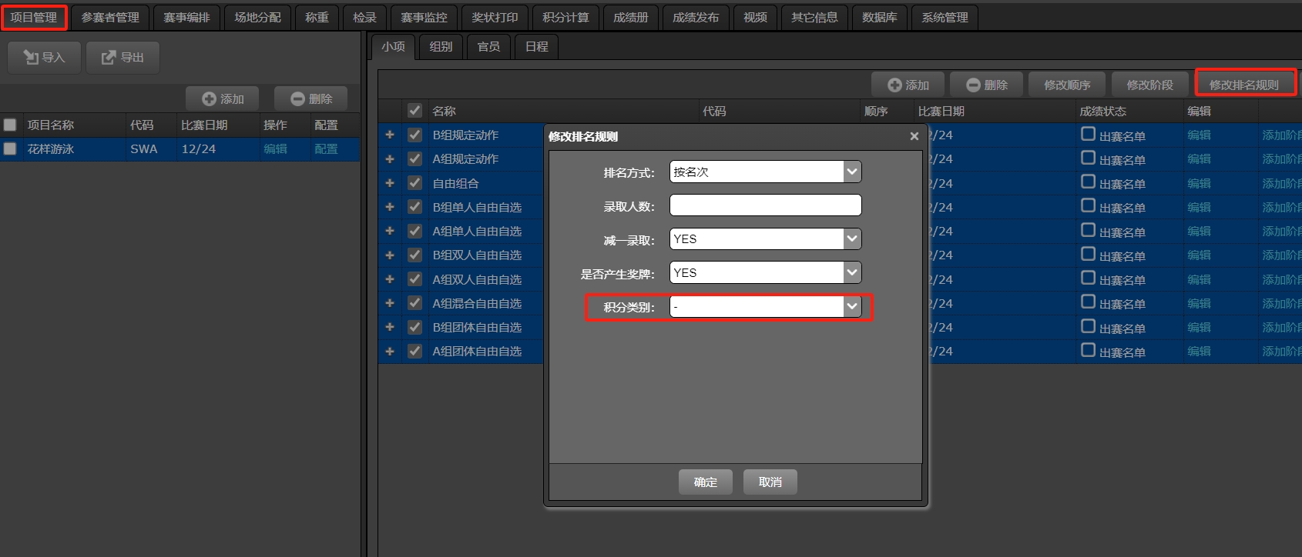Toggle the 花样游泳 project checkbox
The width and height of the screenshot is (1302, 557).
[x=10, y=148]
